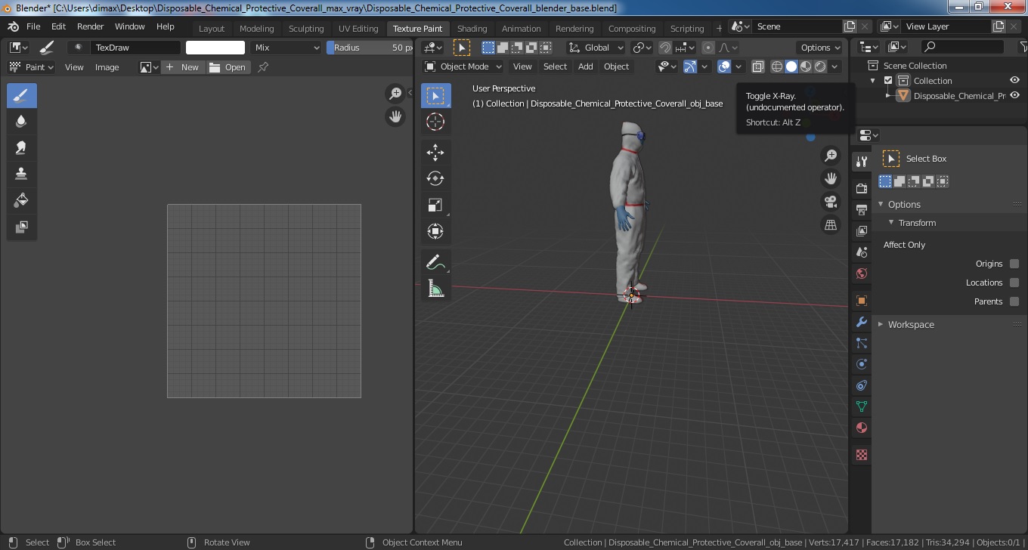The height and width of the screenshot is (550, 1028).
Task: Open the Render menu
Action: click(91, 26)
